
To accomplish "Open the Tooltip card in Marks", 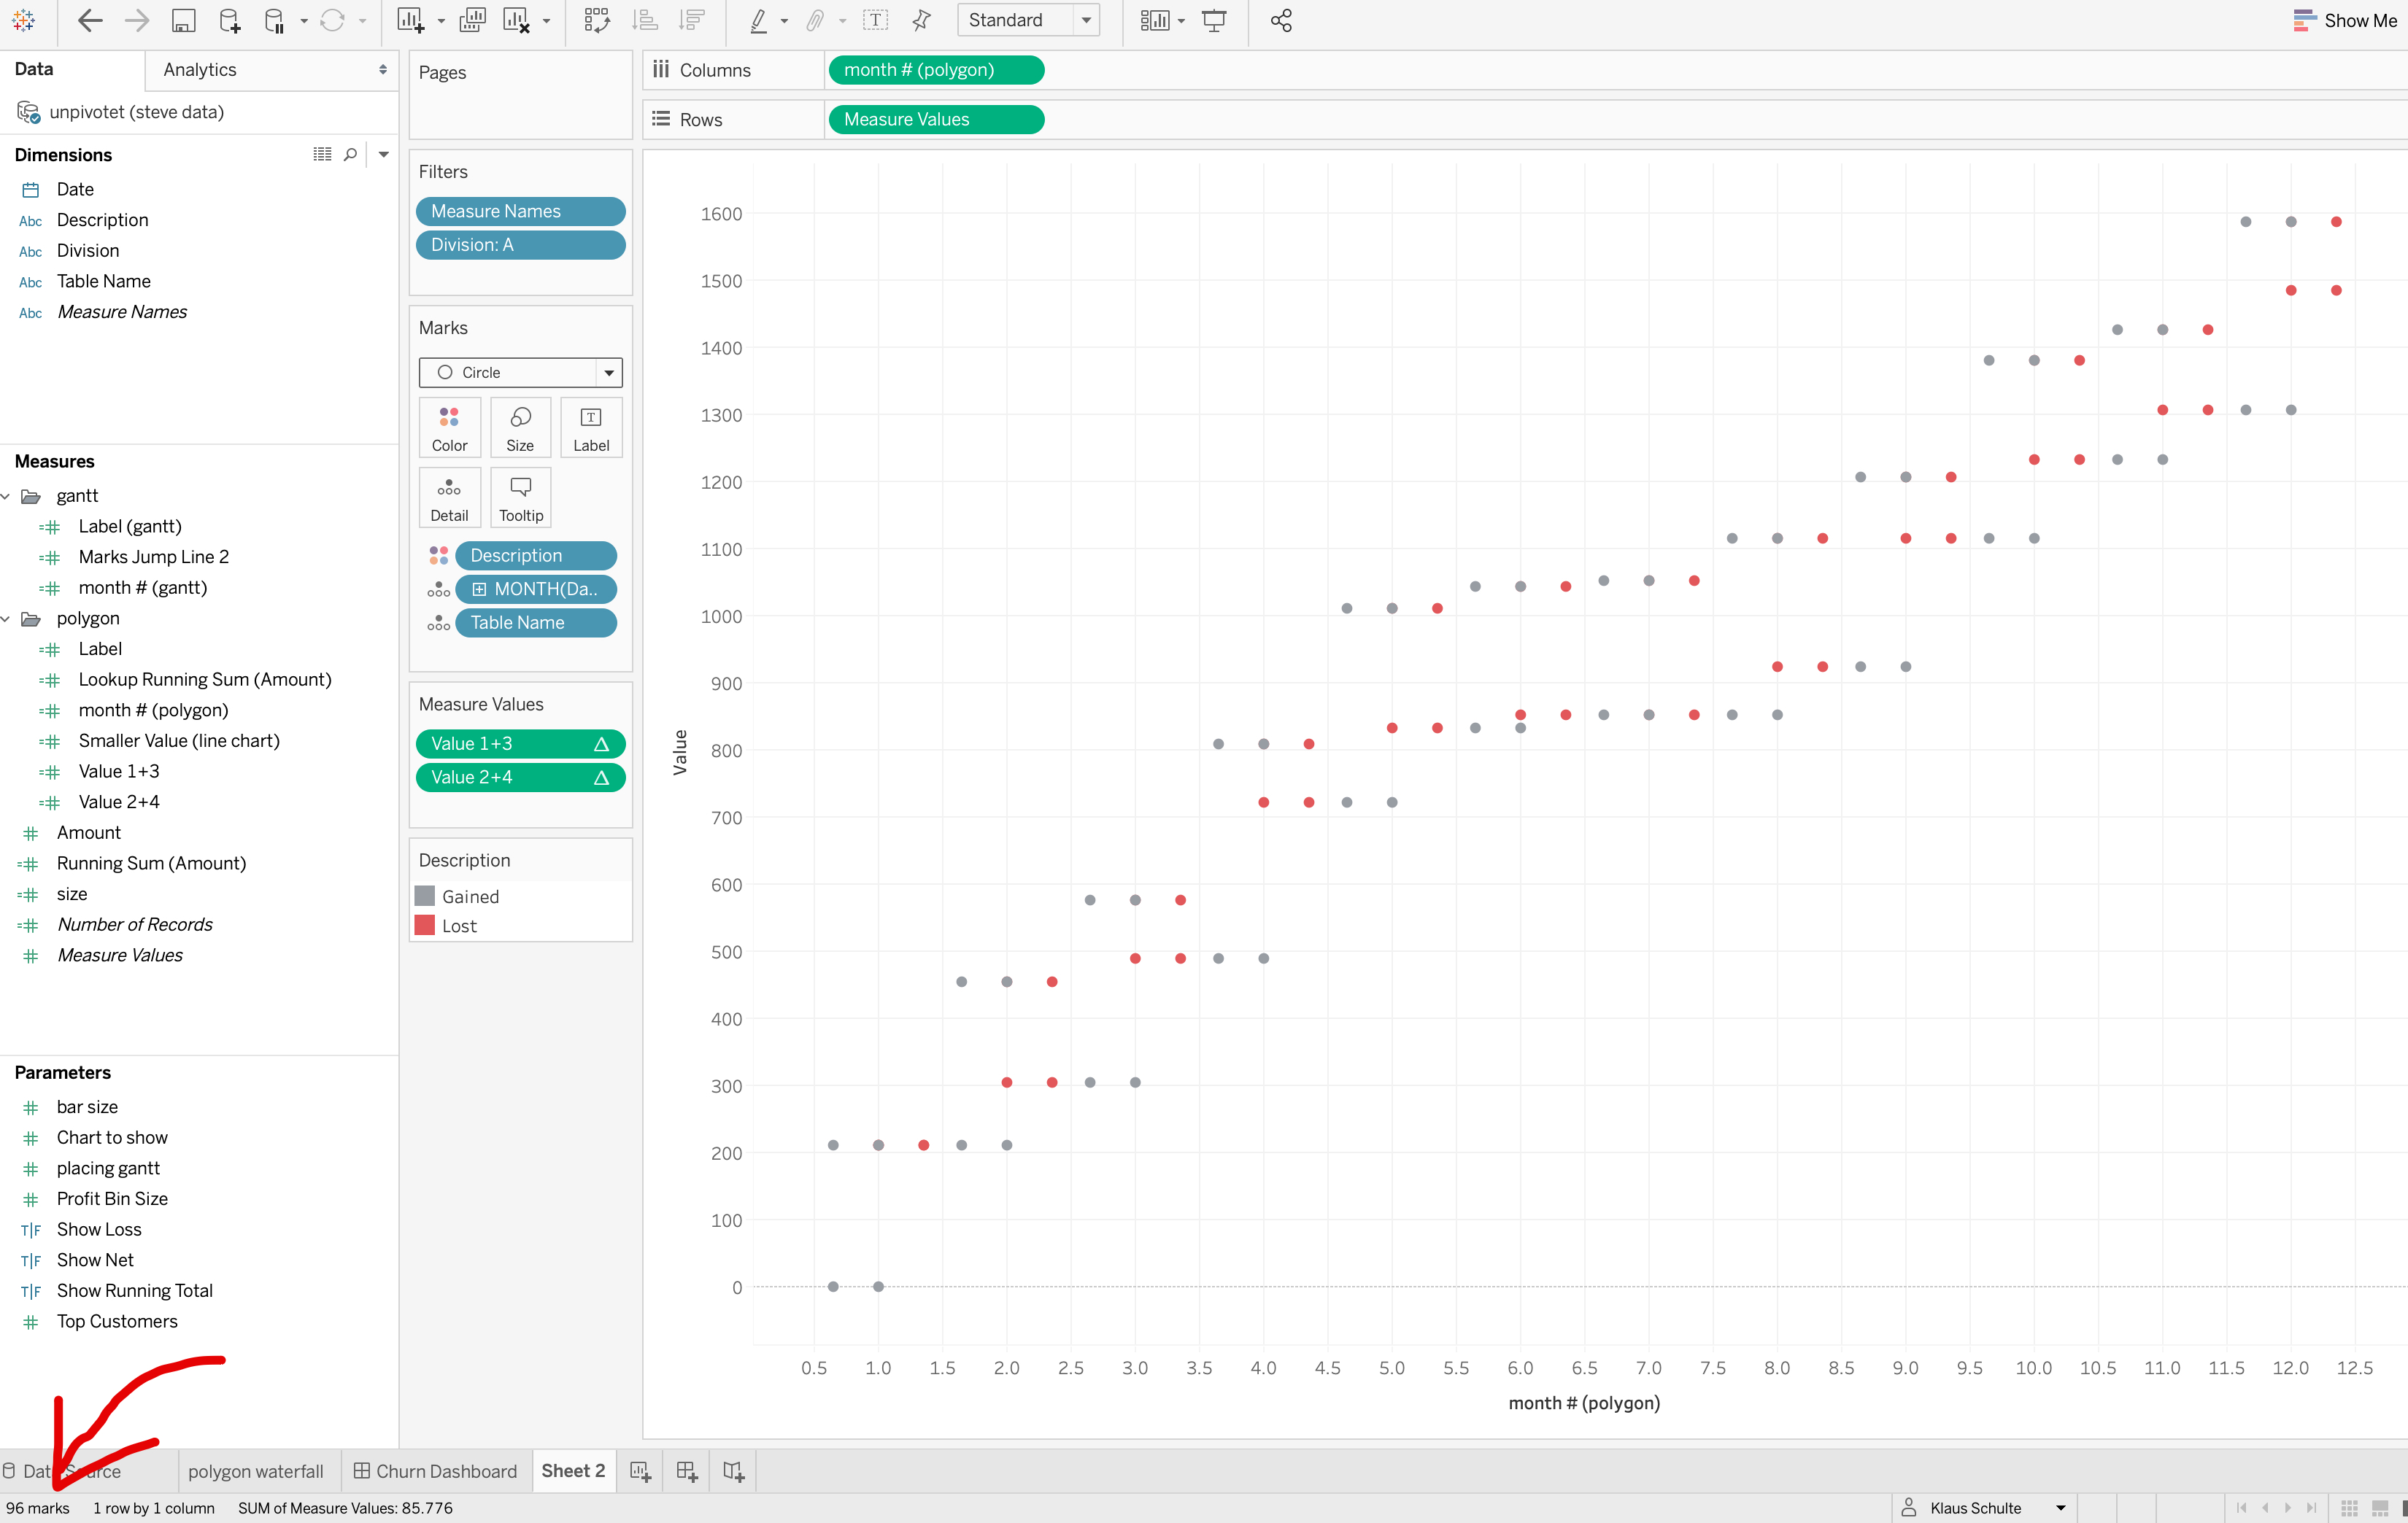I will [520, 497].
